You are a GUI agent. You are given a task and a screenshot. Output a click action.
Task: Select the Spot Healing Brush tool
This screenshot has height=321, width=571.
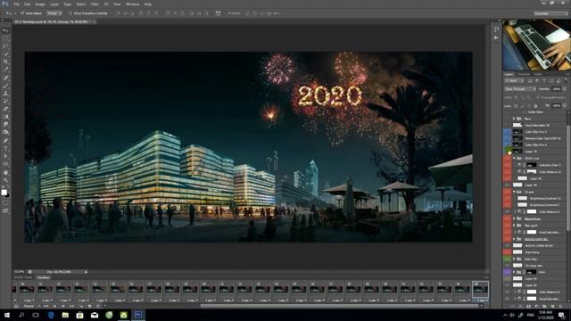pos(5,78)
